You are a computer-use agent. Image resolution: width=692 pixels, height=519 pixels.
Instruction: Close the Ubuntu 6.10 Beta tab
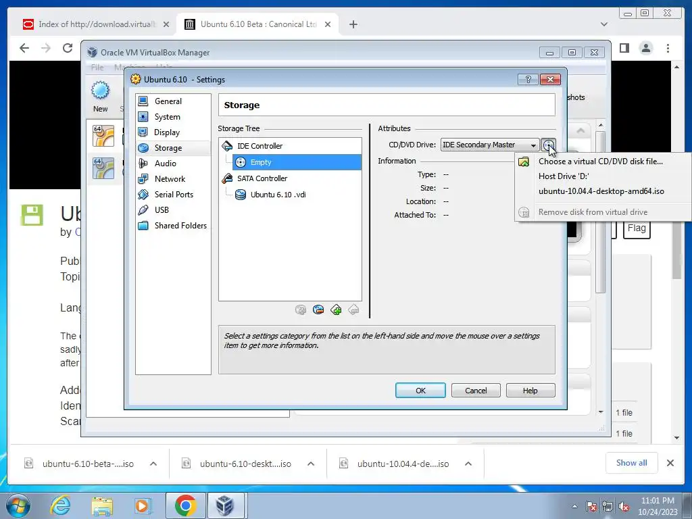point(328,24)
